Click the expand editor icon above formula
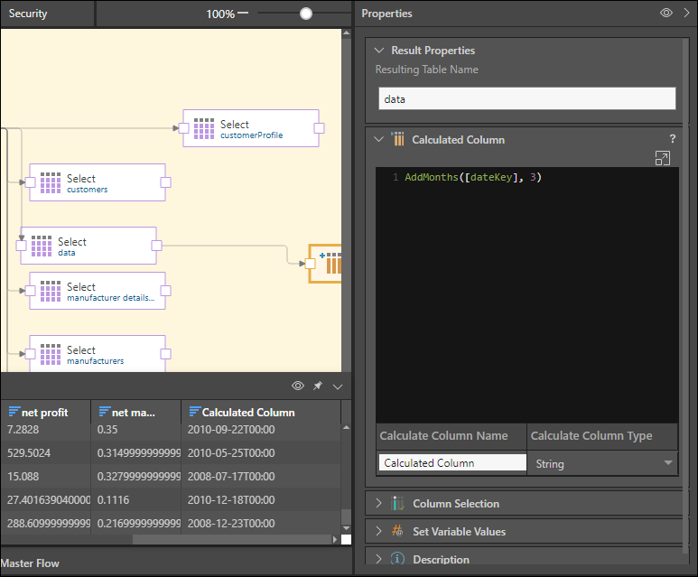698x577 pixels. click(x=662, y=158)
